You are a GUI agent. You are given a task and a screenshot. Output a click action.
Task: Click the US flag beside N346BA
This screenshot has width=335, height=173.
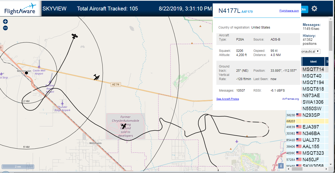(299, 133)
